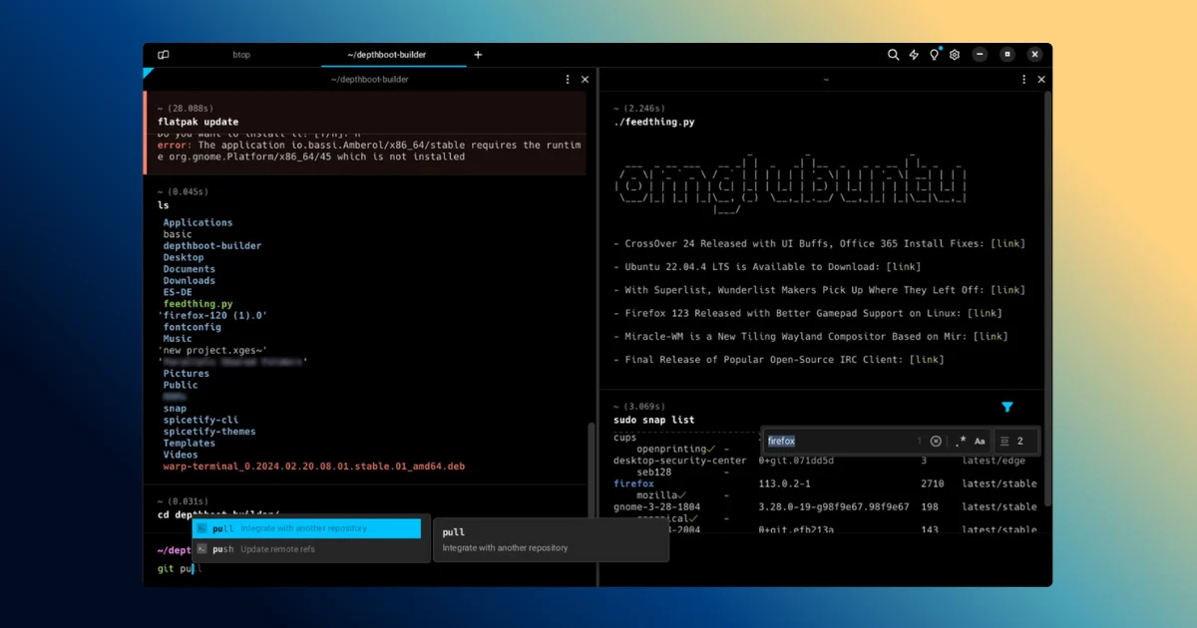Click link after CrossOver 24 headline
1197x628 pixels.
(x=1007, y=244)
